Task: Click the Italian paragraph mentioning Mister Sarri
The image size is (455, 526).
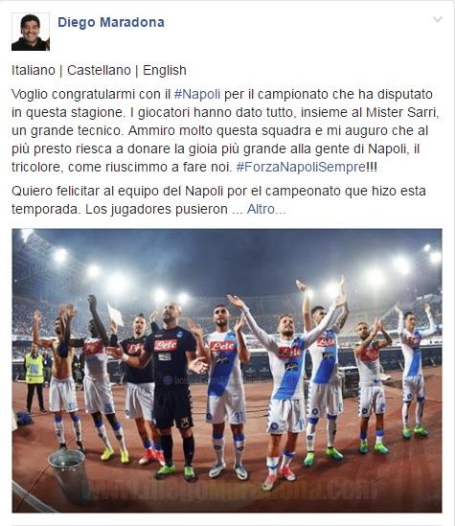Action: click(225, 130)
